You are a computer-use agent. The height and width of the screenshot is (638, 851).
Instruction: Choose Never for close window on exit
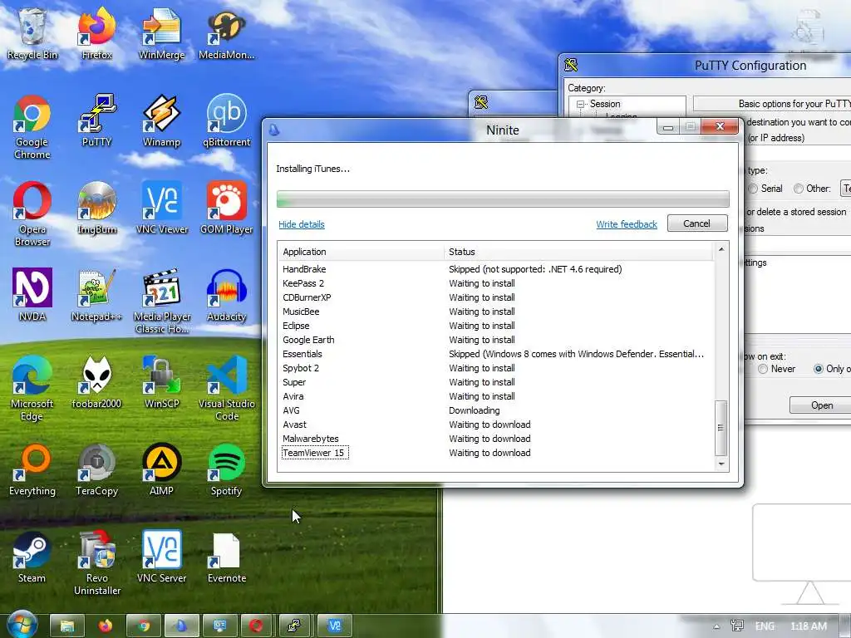777,369
